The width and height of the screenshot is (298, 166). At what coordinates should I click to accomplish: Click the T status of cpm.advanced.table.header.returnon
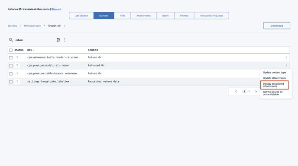click(x=17, y=57)
